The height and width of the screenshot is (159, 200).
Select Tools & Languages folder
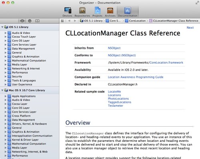click(x=24, y=81)
